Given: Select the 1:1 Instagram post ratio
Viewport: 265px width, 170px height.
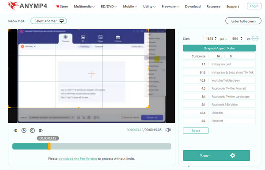Looking at the screenshot, I should tap(219, 64).
